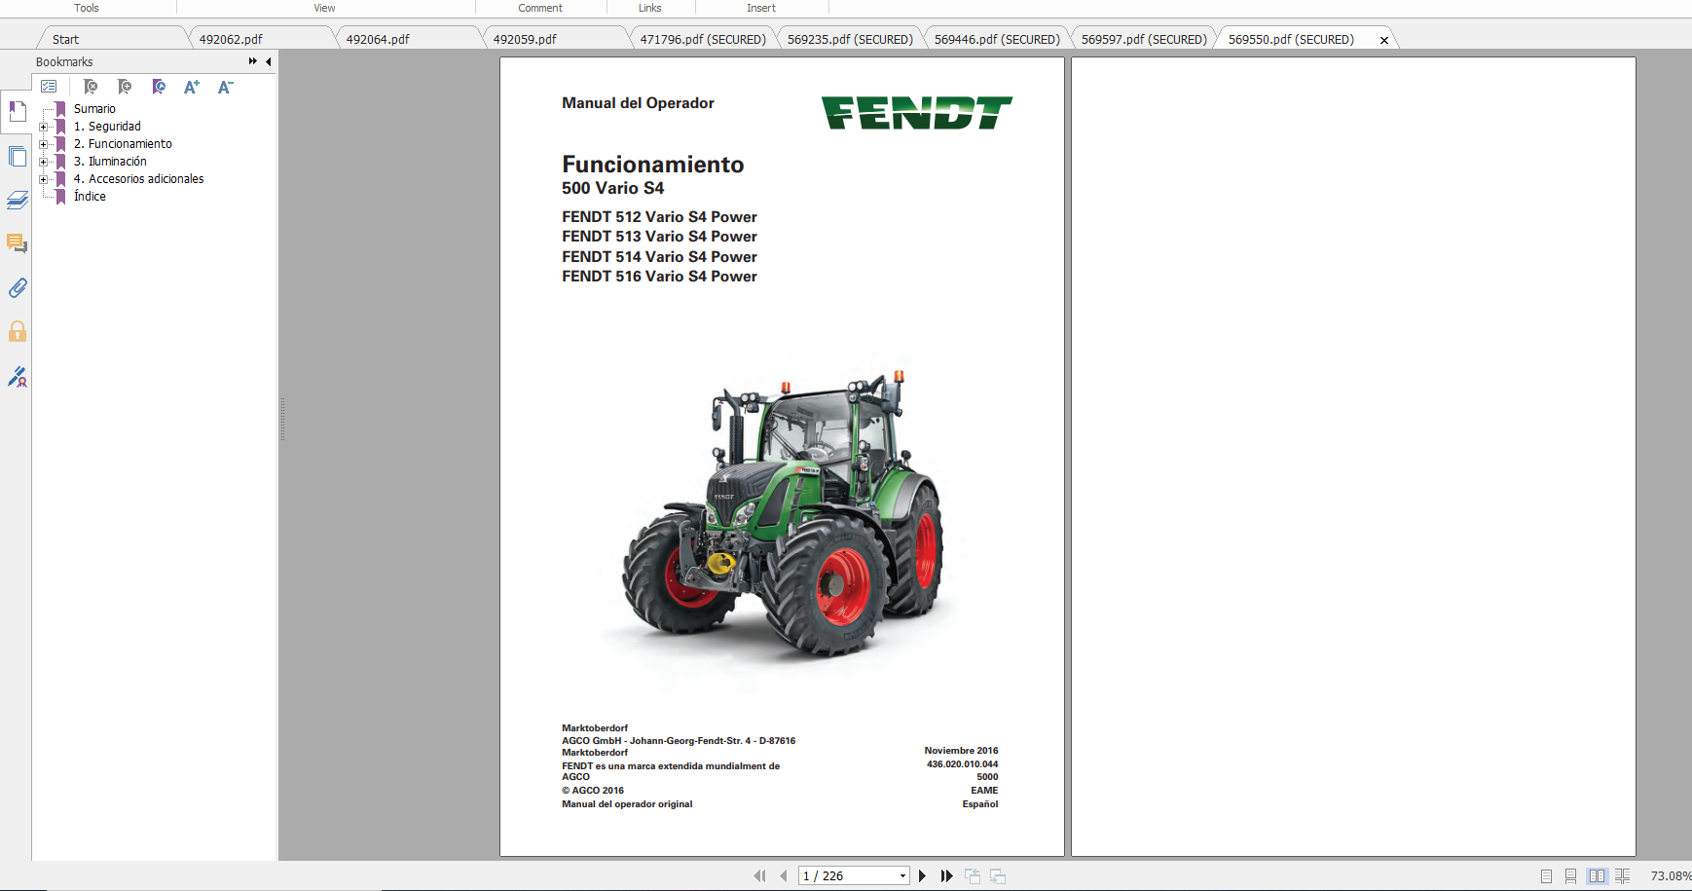Open the Bookmarks sidebar panel icon
Viewport: 1692px width, 891px height.
(17, 112)
